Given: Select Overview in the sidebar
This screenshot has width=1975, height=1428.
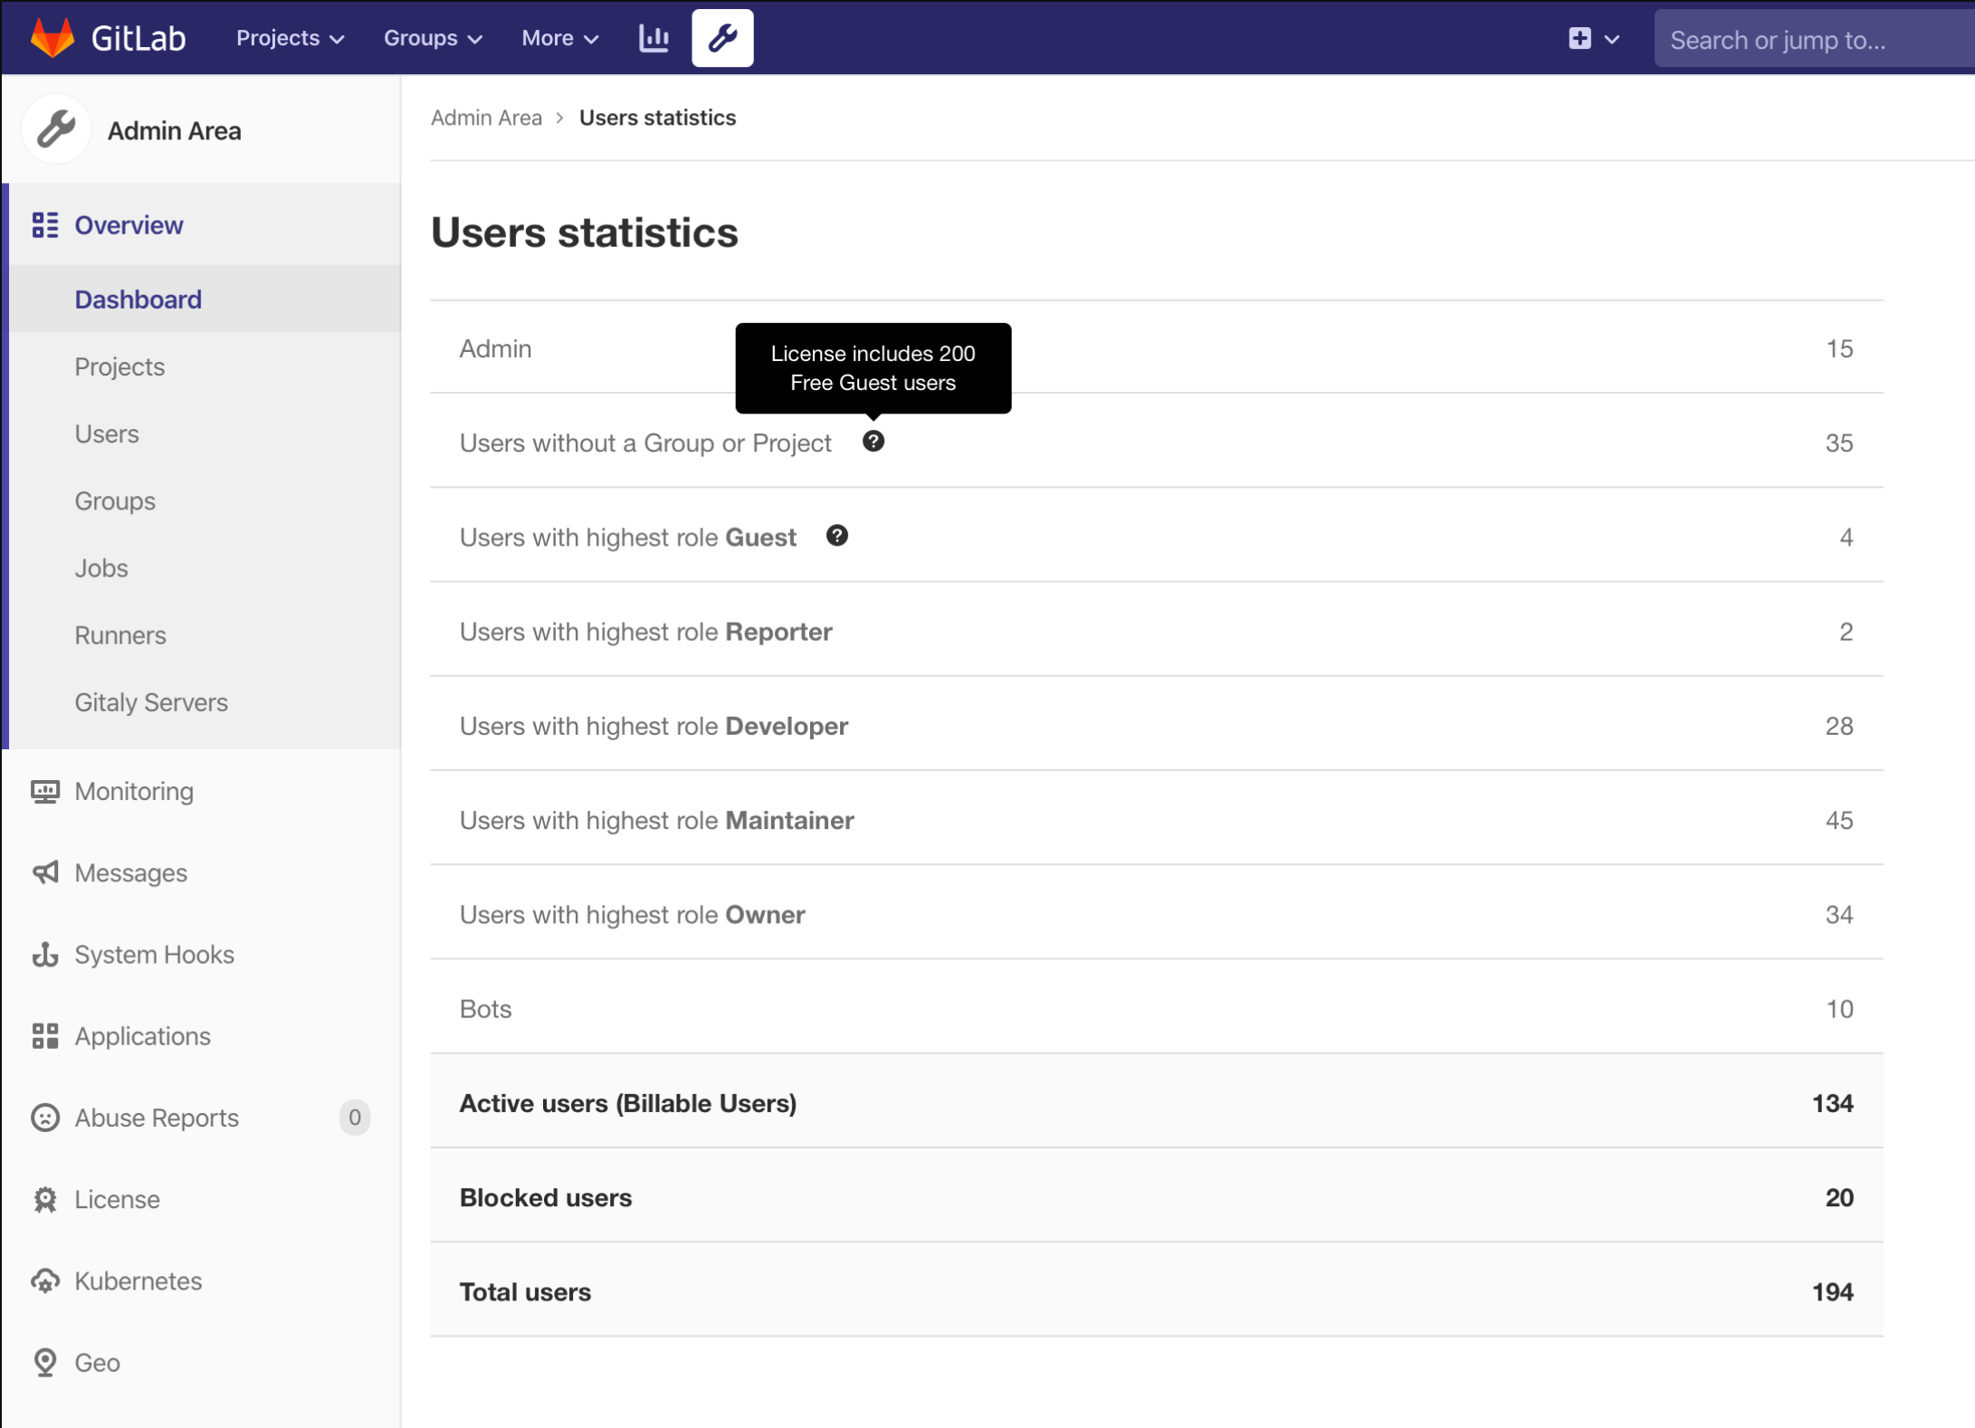Looking at the screenshot, I should pyautogui.click(x=128, y=224).
